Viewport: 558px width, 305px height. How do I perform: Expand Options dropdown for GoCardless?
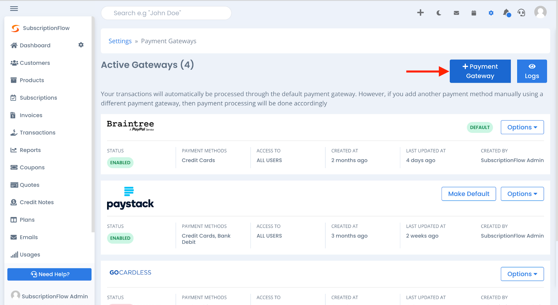(x=522, y=274)
